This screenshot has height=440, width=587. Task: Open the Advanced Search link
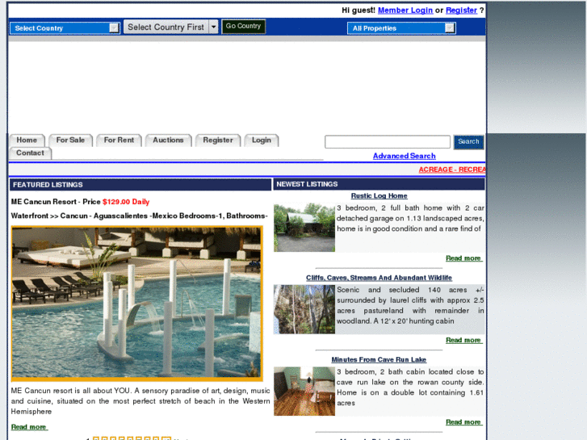[405, 156]
